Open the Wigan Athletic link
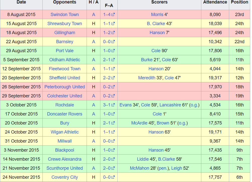 pyautogui.click(x=65, y=132)
